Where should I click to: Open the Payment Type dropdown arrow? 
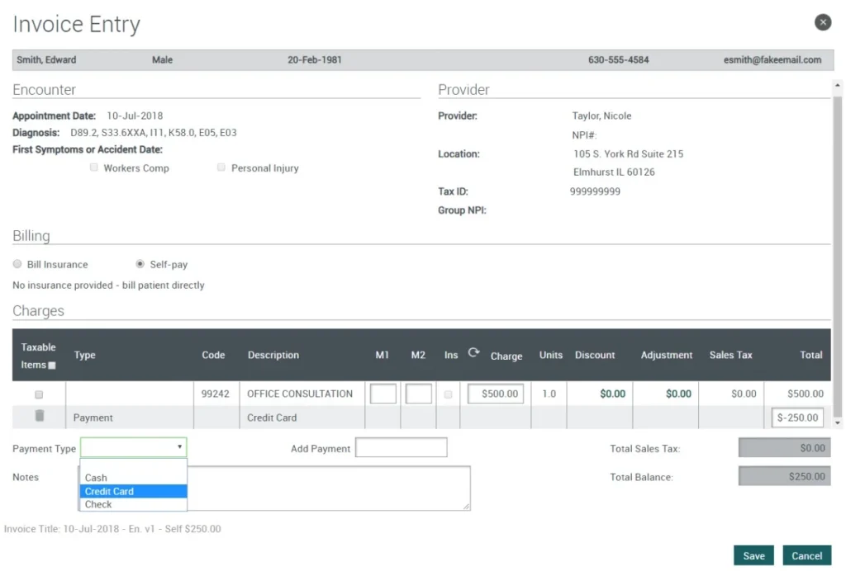click(180, 446)
